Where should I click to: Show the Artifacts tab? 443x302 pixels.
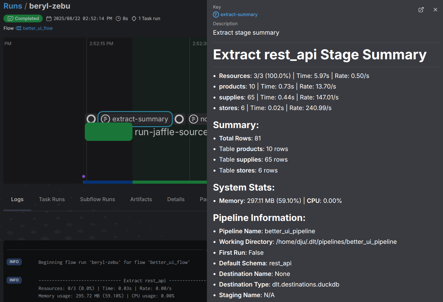coord(141,199)
